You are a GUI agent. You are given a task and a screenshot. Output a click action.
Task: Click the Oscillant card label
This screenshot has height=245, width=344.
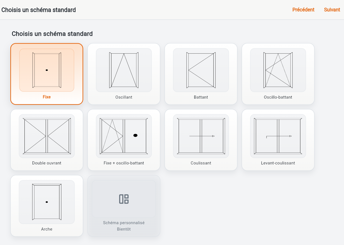(x=124, y=97)
